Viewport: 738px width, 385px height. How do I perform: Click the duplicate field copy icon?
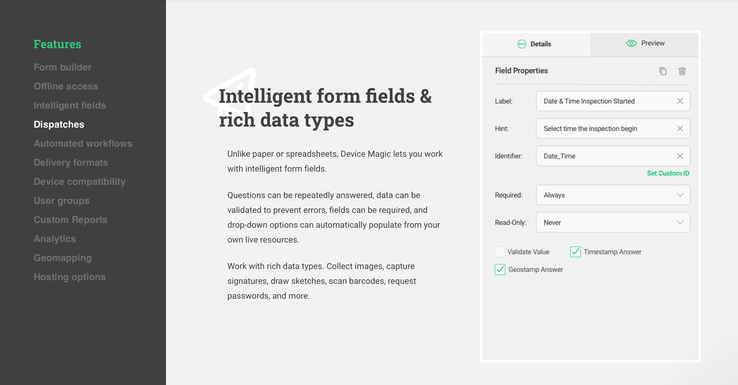tap(663, 71)
